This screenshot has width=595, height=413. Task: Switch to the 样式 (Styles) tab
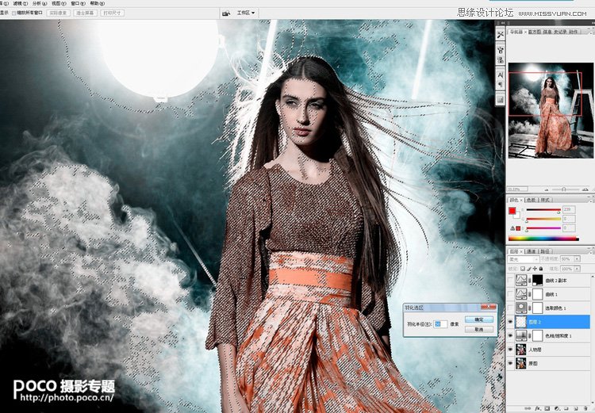coord(544,200)
